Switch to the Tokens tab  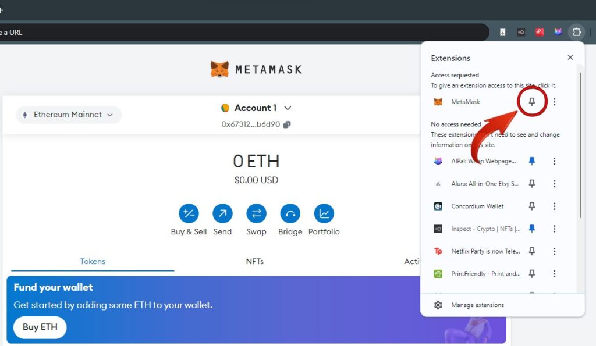tap(93, 261)
